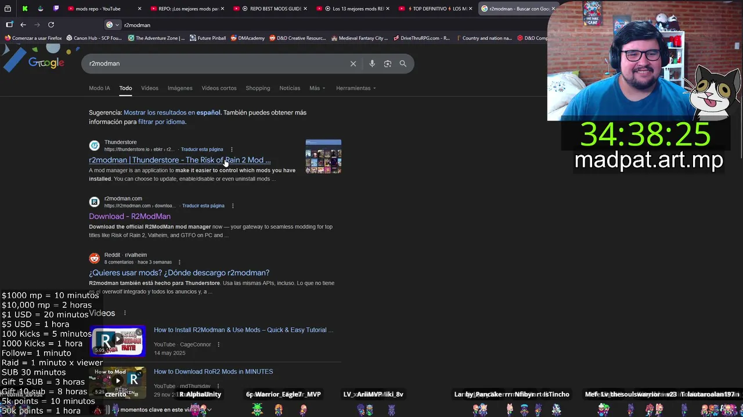Open the 'Noticias' results tab
Image resolution: width=743 pixels, height=417 pixels.
290,88
